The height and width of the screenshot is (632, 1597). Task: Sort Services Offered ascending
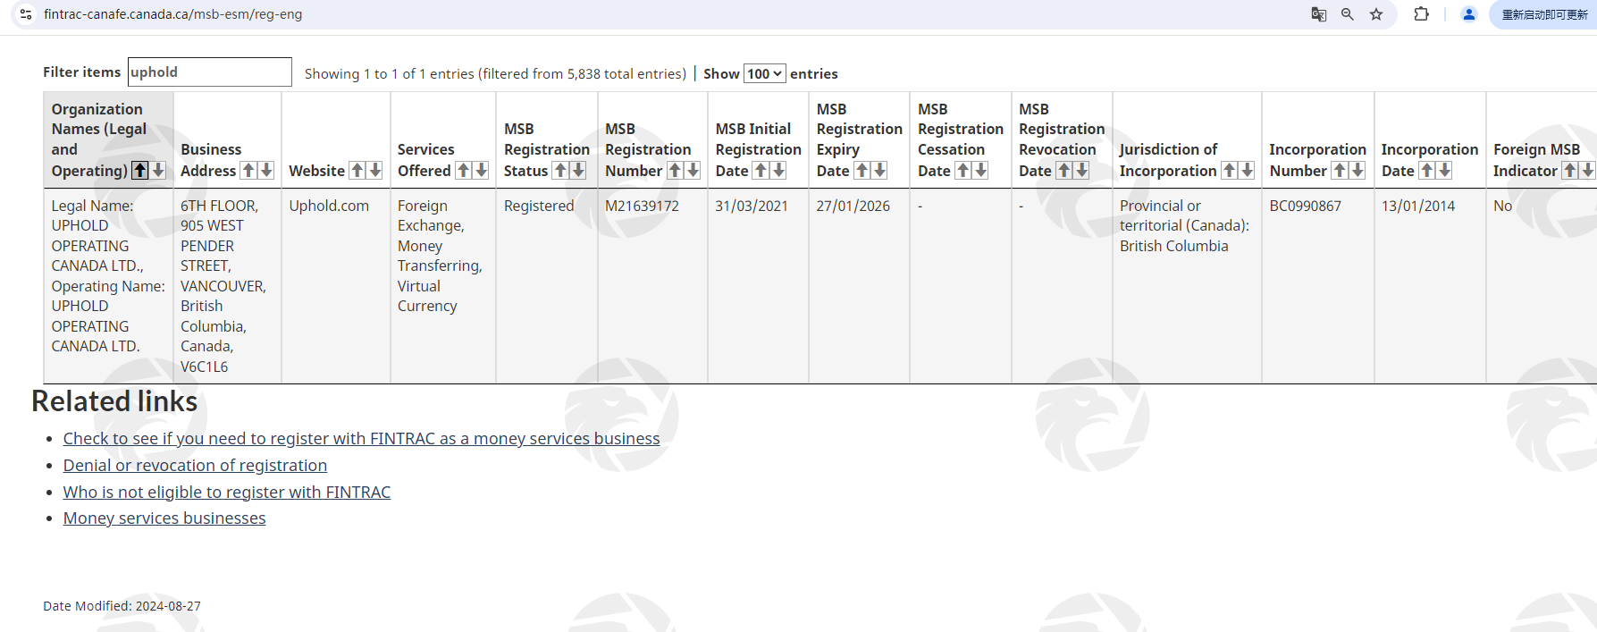[464, 170]
